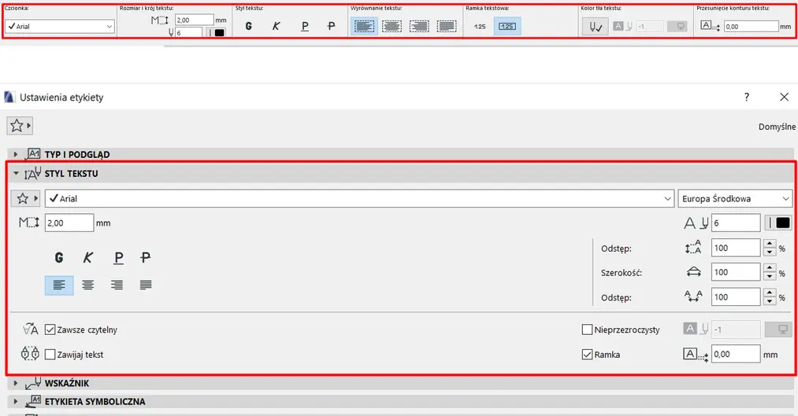This screenshot has width=798, height=416.
Task: Click bottom Odstęp 100 input field
Action: click(x=736, y=297)
